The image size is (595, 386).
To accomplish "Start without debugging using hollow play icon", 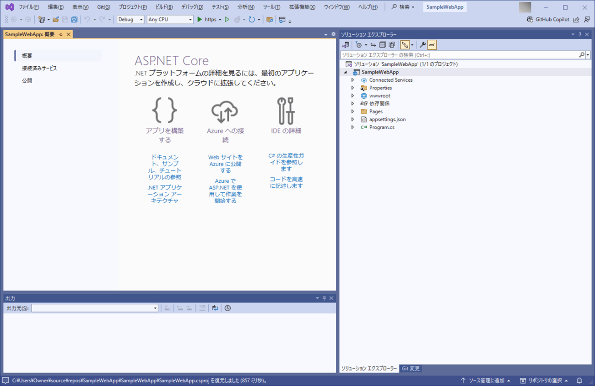I will click(227, 20).
